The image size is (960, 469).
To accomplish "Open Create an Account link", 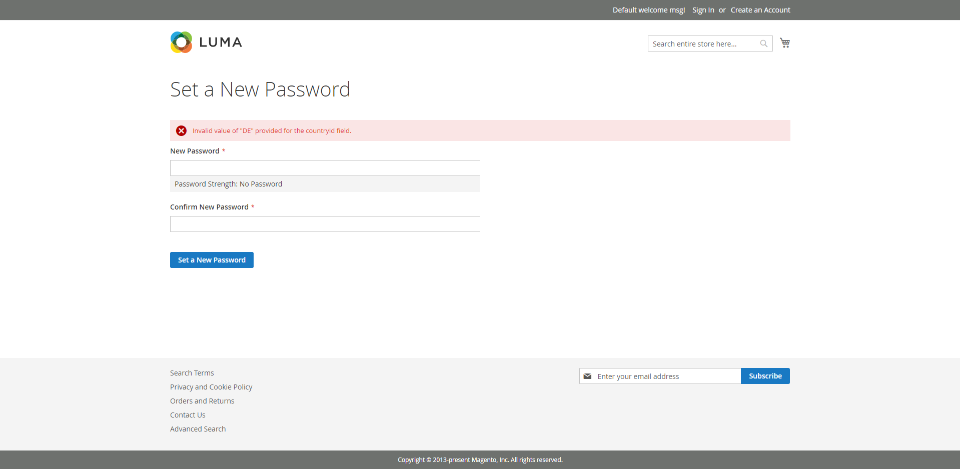I will click(760, 10).
